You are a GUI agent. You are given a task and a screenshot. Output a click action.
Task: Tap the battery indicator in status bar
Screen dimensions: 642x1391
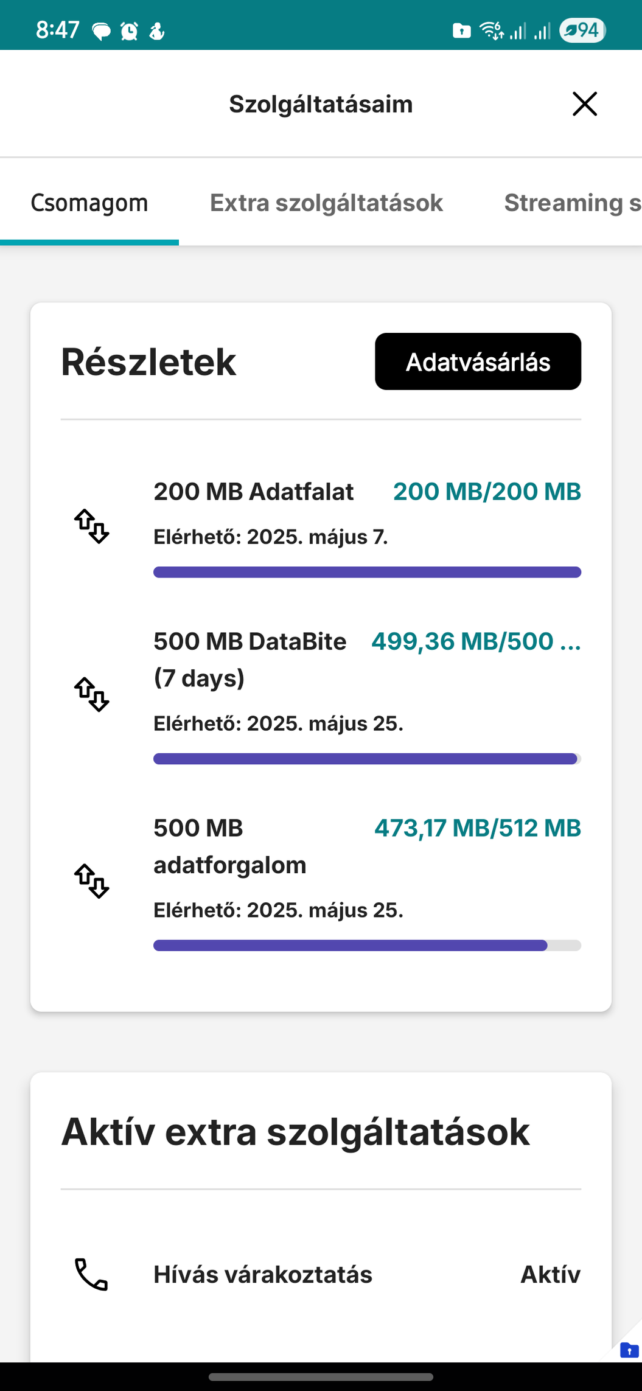click(x=582, y=30)
